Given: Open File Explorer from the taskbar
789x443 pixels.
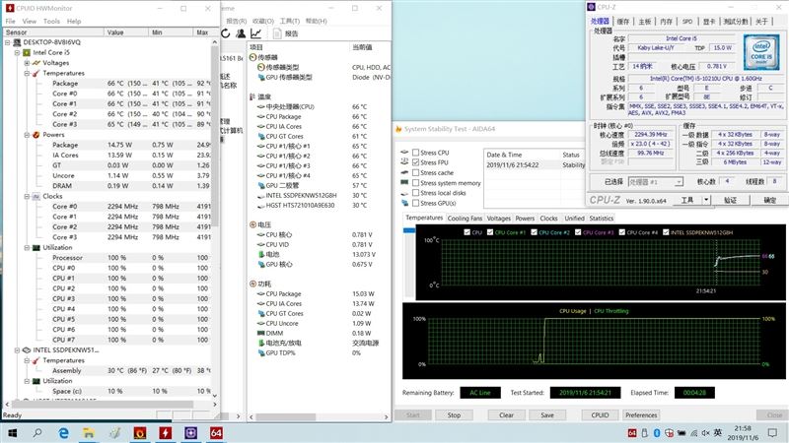Looking at the screenshot, I should pos(89,433).
